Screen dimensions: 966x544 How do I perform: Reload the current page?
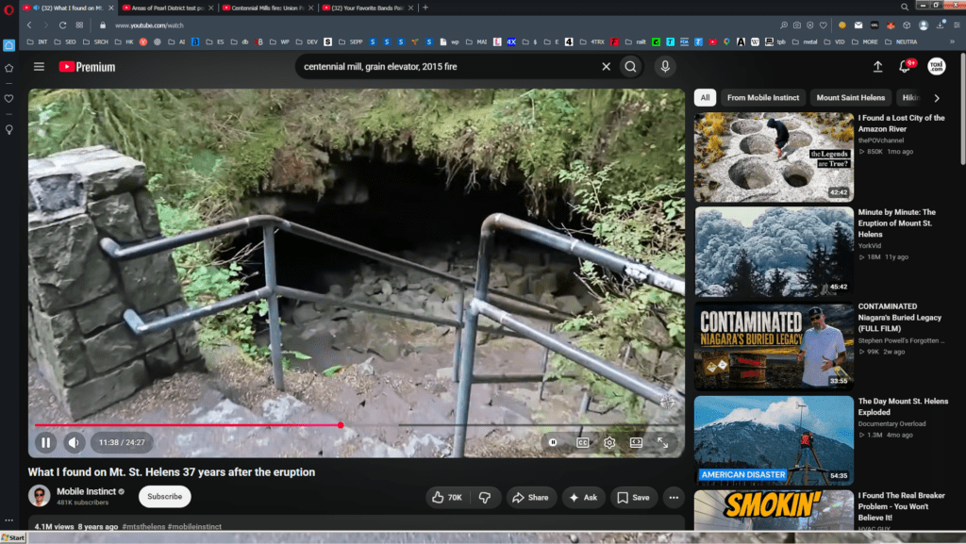62,25
